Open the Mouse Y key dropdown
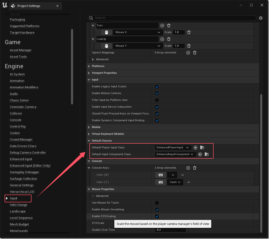The image size is (269, 239). (x=138, y=46)
